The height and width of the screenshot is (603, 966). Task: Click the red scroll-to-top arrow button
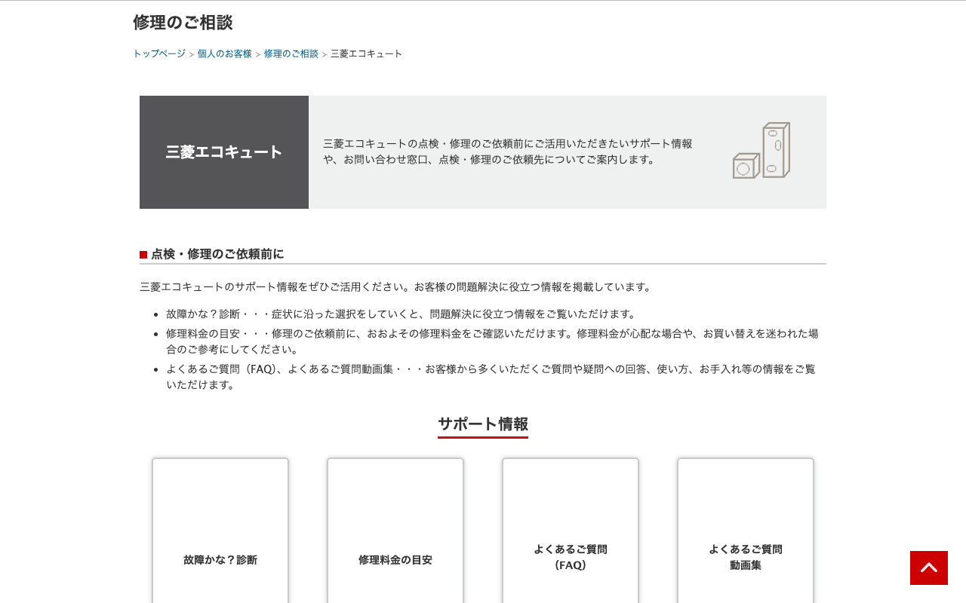pyautogui.click(x=928, y=568)
